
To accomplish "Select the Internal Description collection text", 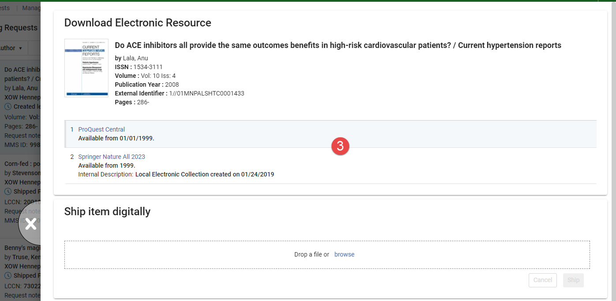I will click(205, 174).
